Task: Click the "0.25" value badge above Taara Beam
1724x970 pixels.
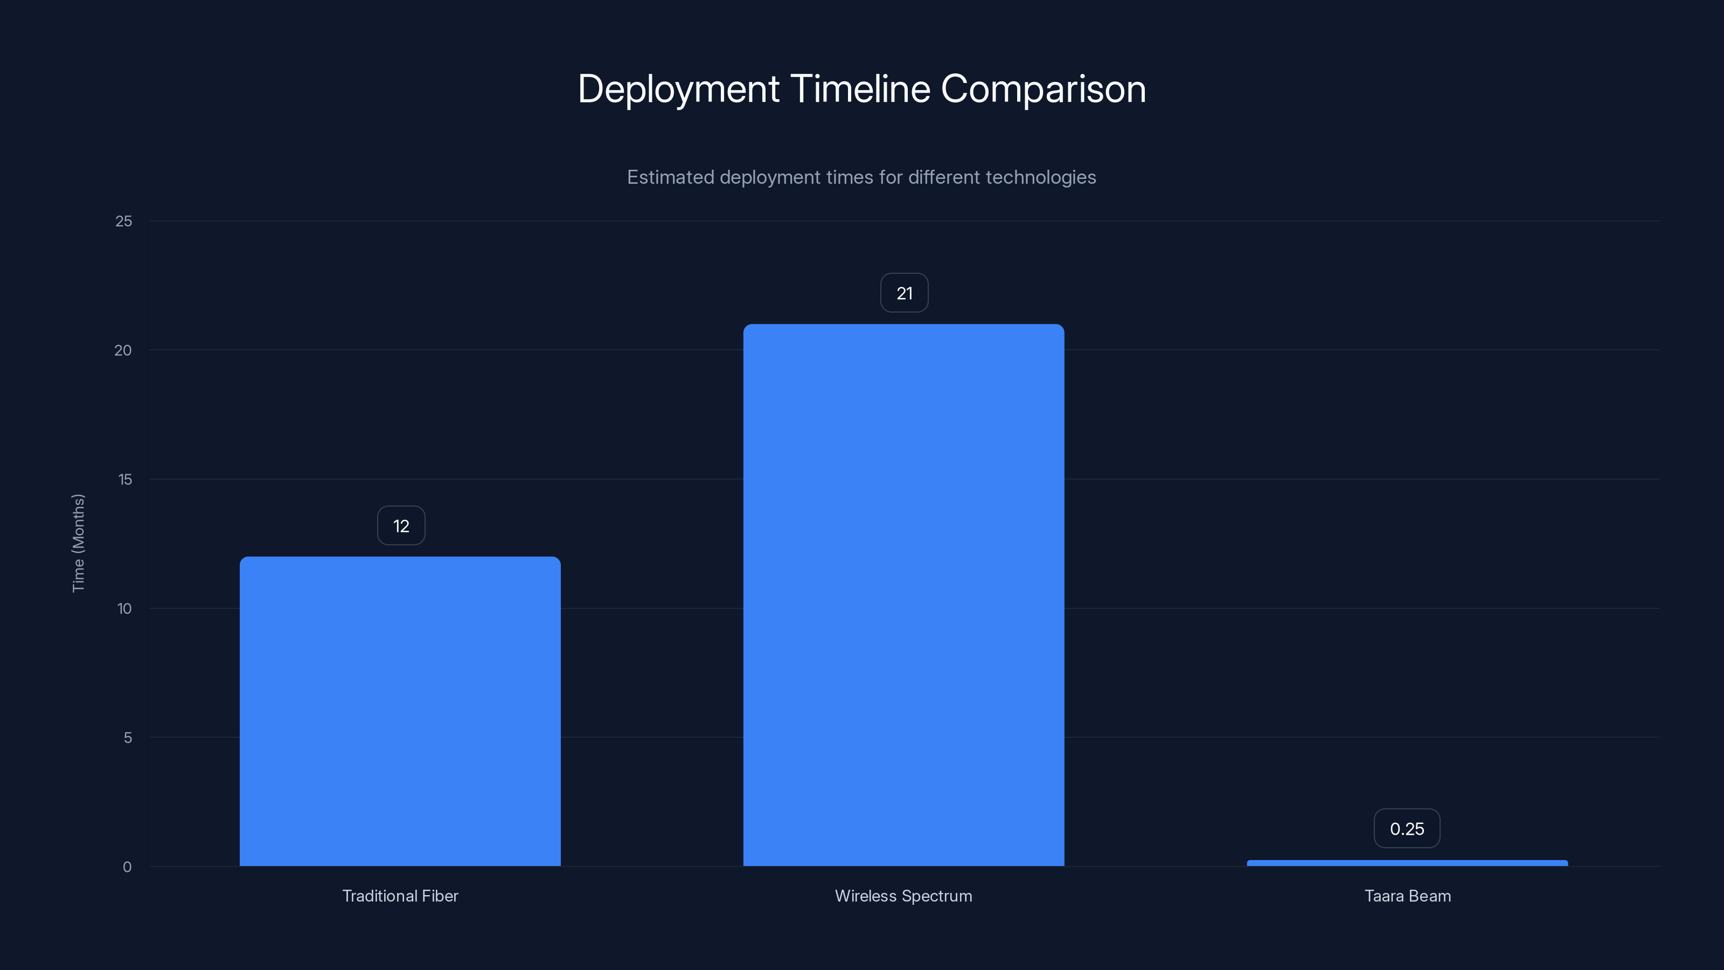Action: click(1407, 828)
